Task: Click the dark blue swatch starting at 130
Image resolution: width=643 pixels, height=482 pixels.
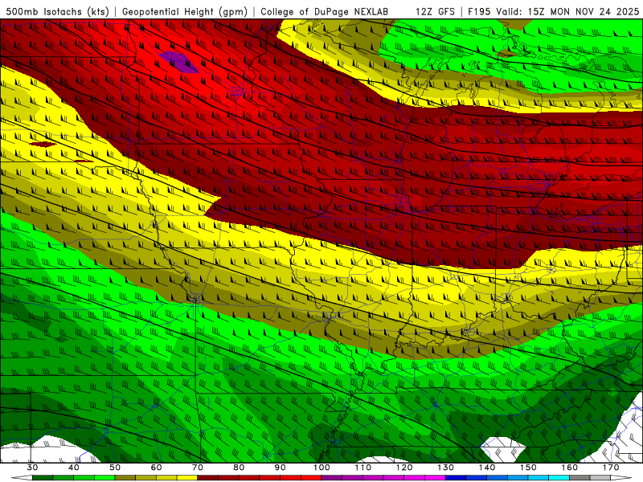Action: click(x=456, y=478)
